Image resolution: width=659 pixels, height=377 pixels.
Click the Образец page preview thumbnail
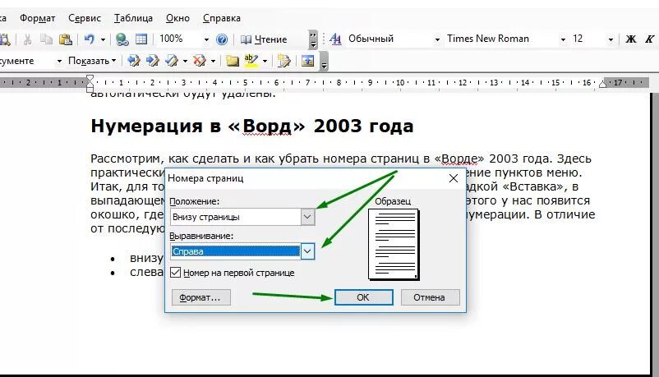394,244
